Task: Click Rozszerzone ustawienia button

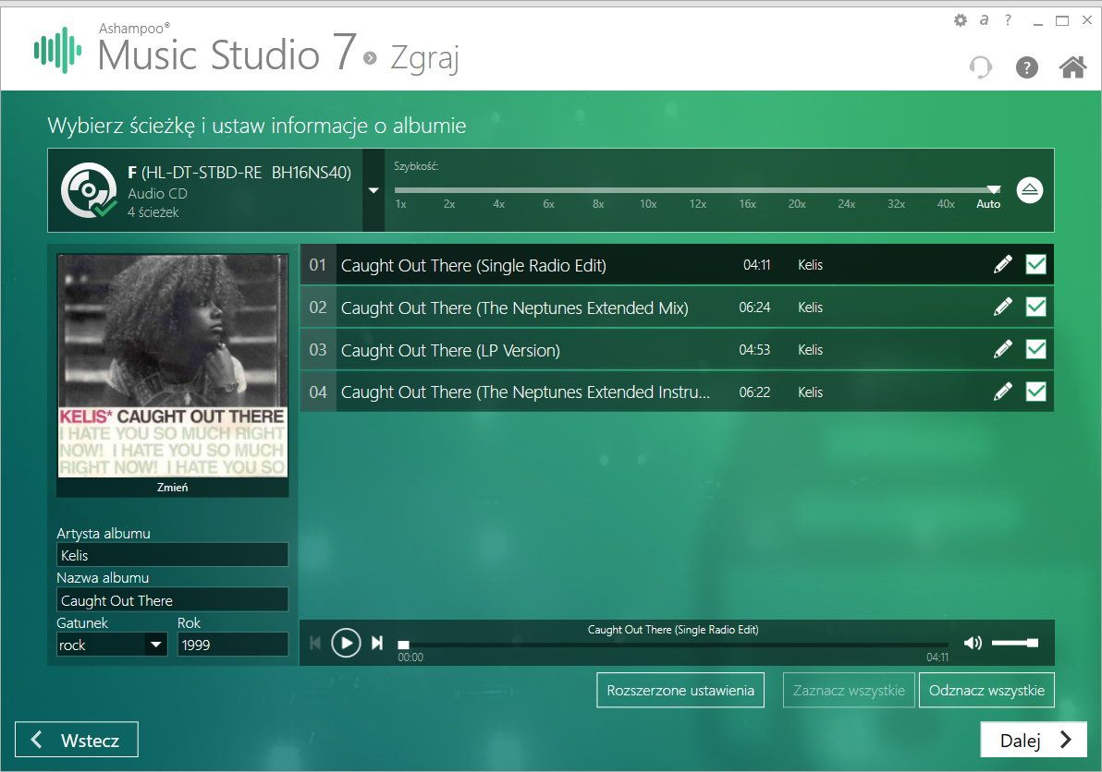Action: [680, 691]
